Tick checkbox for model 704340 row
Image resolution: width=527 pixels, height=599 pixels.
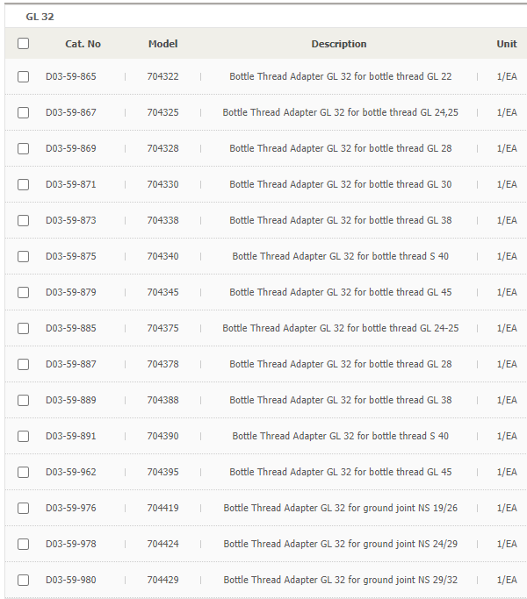pos(24,256)
